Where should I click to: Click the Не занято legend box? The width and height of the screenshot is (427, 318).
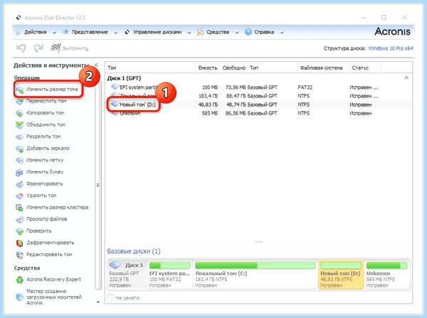point(110,297)
